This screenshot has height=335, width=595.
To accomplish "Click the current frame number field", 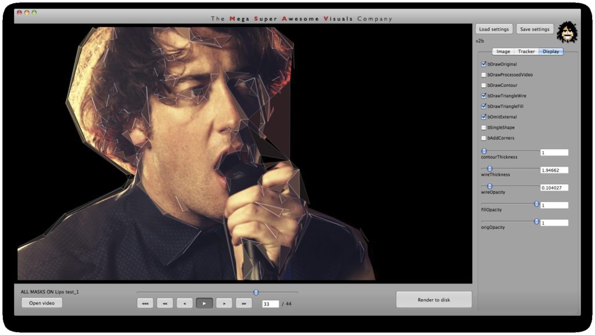I will [271, 304].
